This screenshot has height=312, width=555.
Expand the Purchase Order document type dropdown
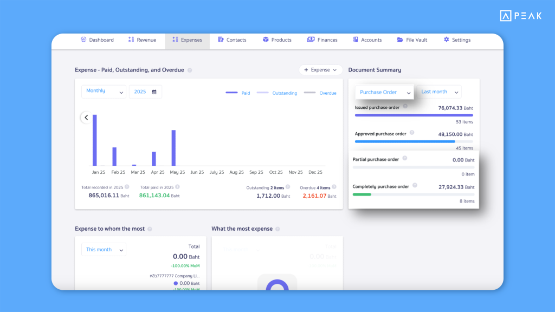384,92
